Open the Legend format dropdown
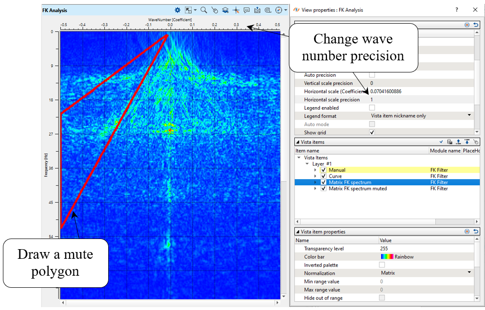Viewport: 485px width, 310px height. pos(469,116)
